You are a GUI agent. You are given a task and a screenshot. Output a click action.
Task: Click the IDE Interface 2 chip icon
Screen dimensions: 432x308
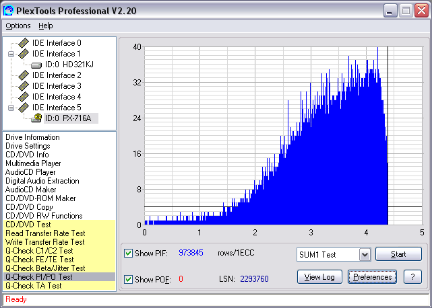24,75
